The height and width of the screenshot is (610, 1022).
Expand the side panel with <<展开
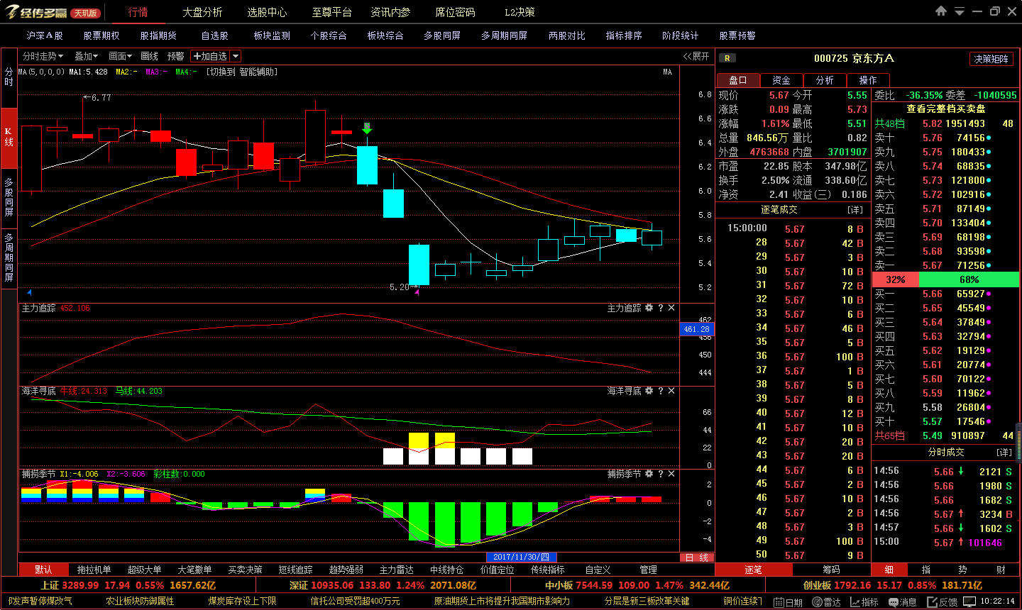coord(696,56)
